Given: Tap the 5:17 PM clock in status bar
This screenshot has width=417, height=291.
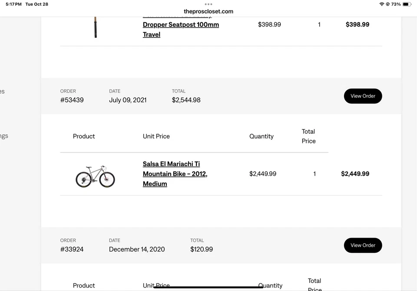Looking at the screenshot, I should 13,4.
